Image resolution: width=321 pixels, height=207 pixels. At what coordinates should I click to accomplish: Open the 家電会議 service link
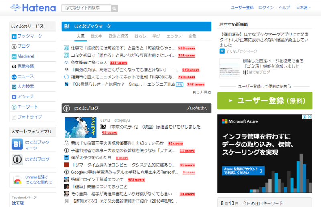[x=26, y=66]
